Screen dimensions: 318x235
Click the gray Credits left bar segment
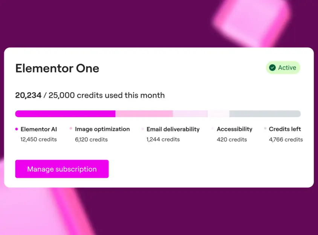265,114
